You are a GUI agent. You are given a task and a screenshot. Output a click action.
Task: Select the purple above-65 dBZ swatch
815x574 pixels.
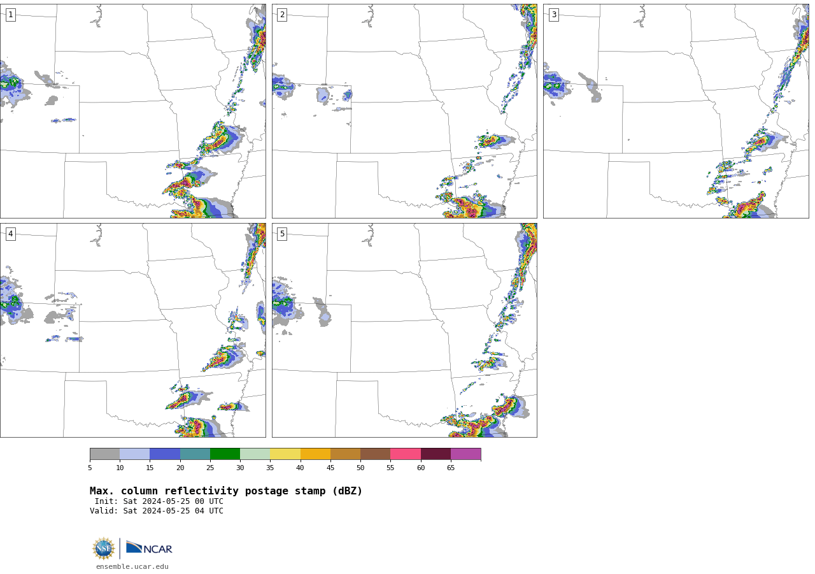pos(466,454)
